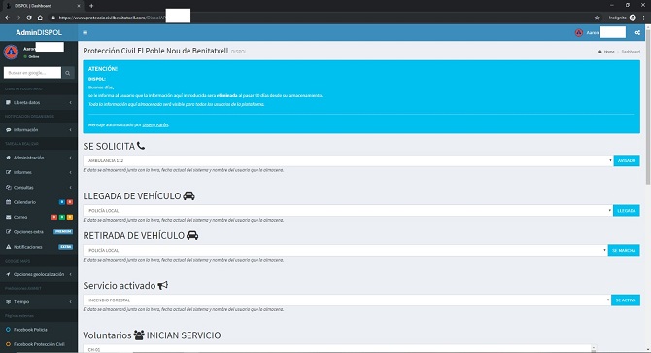Click the SE MARCHA button
The image size is (651, 353).
point(624,251)
